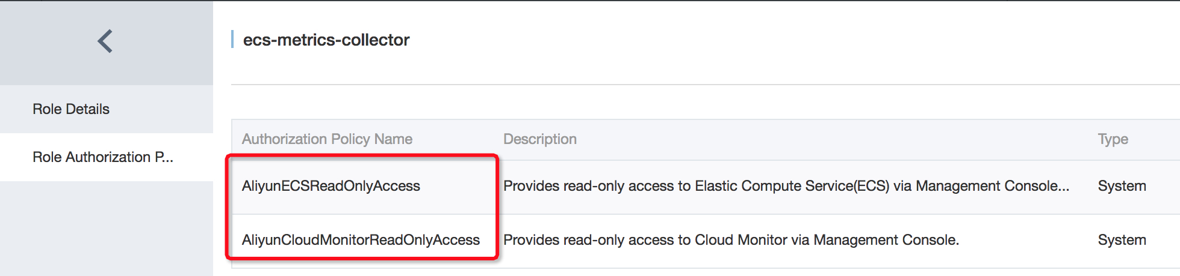Open the Role Details tab
Image resolution: width=1180 pixels, height=276 pixels.
pyautogui.click(x=71, y=109)
